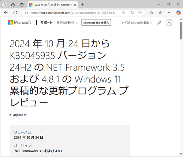
Task: Maximize the browser window
Action: click(169, 4)
